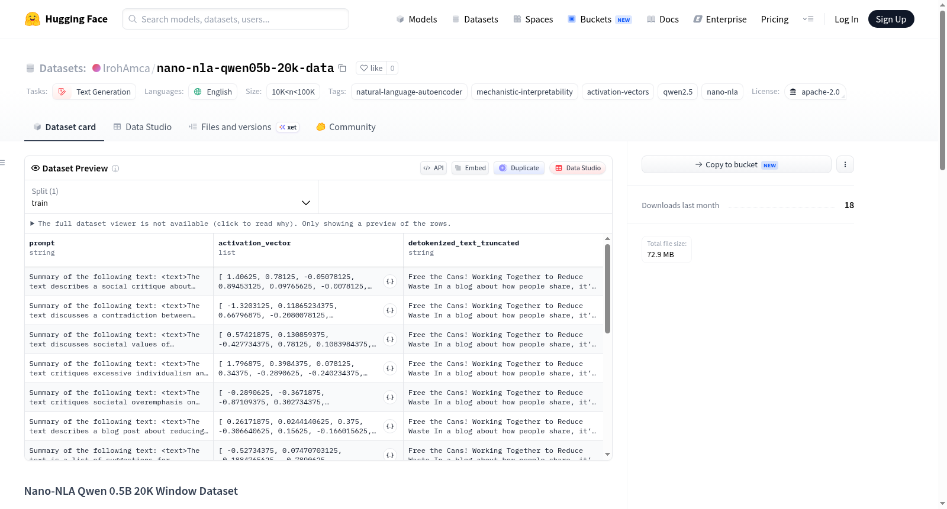Expand the activation vector cell starting with 0.57421875
The width and height of the screenshot is (947, 509).
point(390,339)
